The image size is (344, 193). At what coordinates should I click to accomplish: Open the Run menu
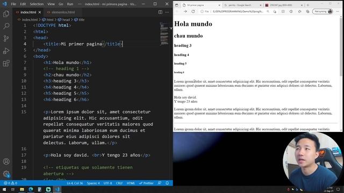70,4
